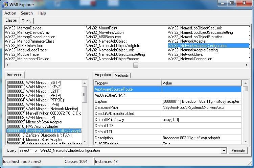Select class Win32_NamedJobObjectProcess
254x168 pixels.
pyautogui.click(x=113, y=59)
